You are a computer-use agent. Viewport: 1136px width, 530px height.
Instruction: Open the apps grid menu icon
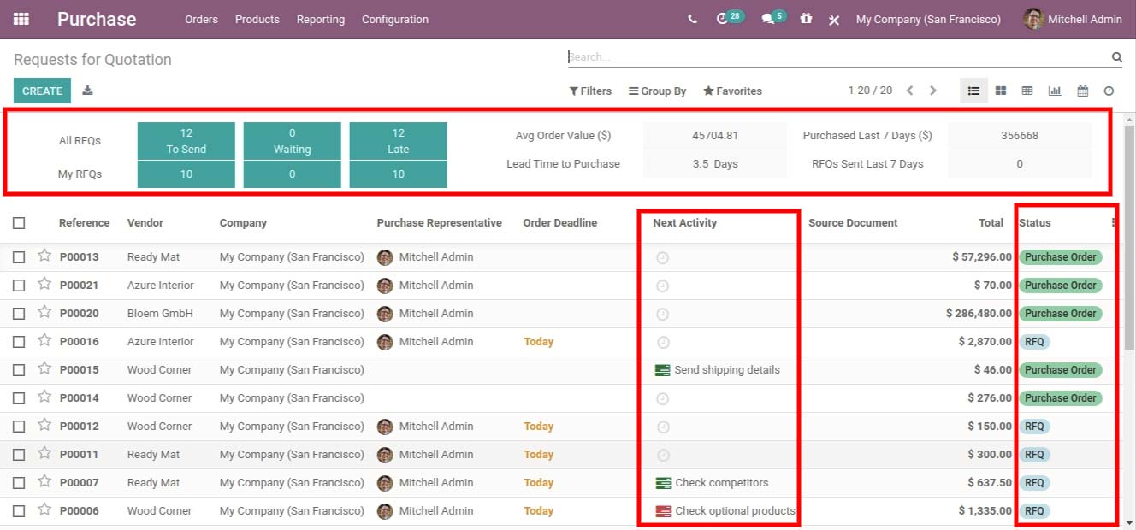click(21, 19)
